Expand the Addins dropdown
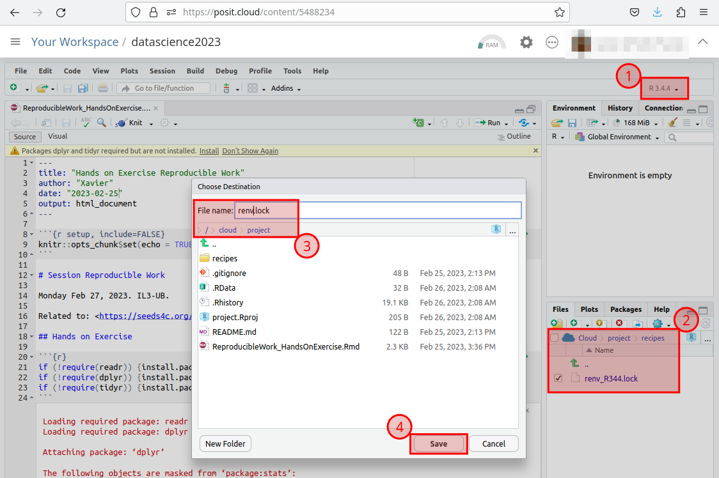This screenshot has height=478, width=719. point(286,88)
